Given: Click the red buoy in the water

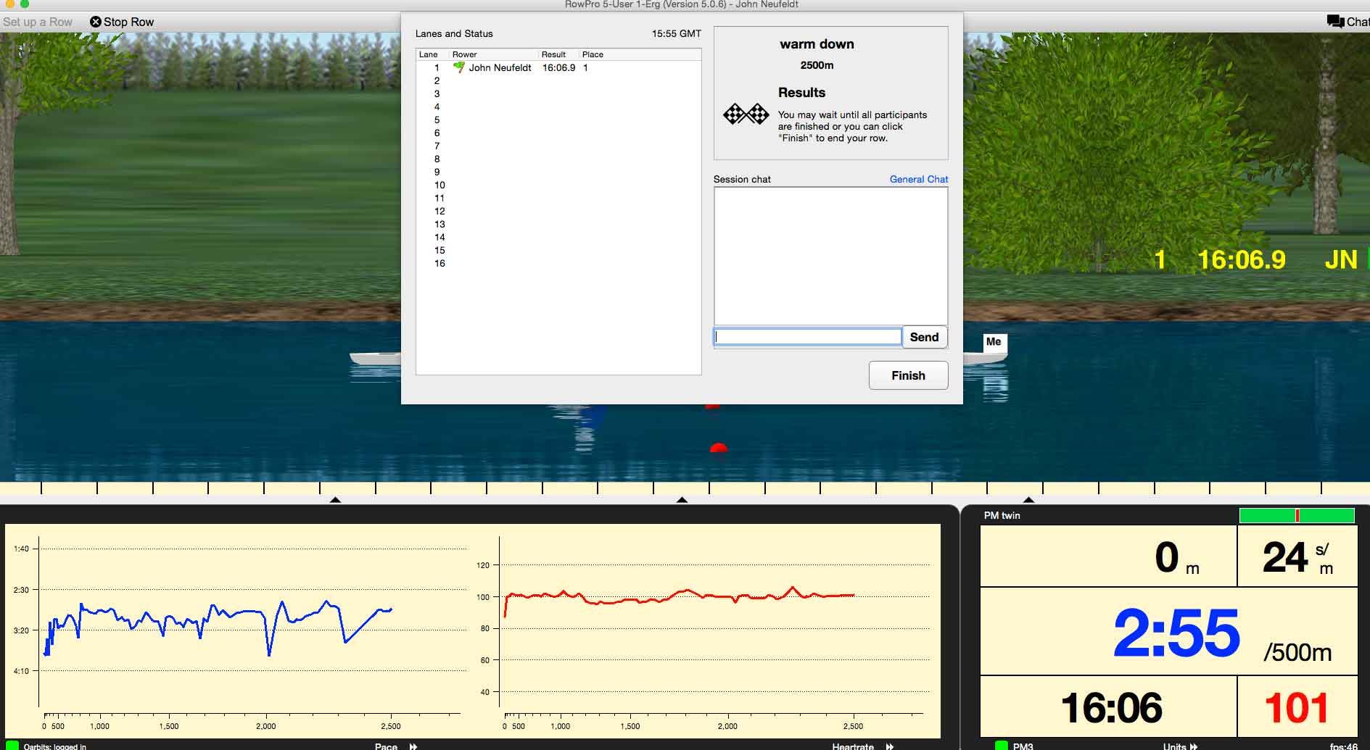Looking at the screenshot, I should pyautogui.click(x=718, y=448).
